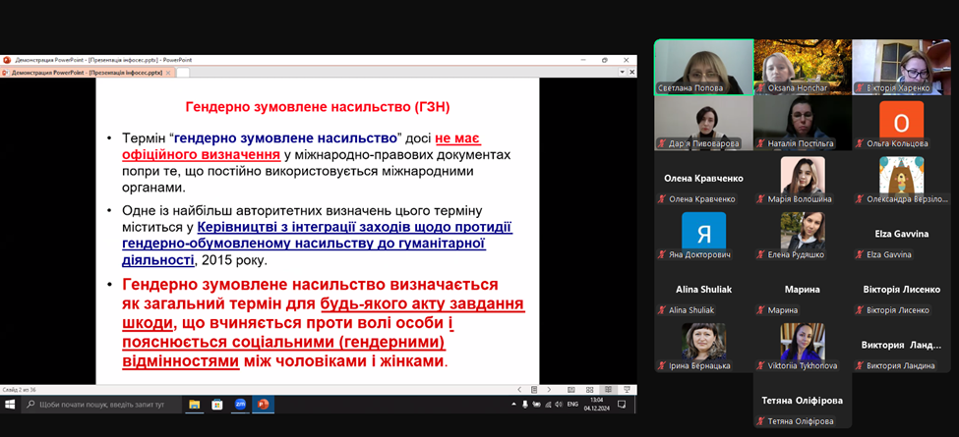
Task: Click the volume icon in the system tray
Action: coord(559,404)
